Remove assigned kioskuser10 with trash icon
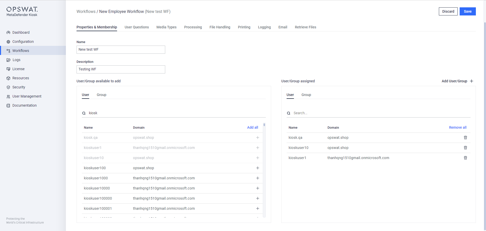The width and height of the screenshot is (486, 231). tap(465, 148)
